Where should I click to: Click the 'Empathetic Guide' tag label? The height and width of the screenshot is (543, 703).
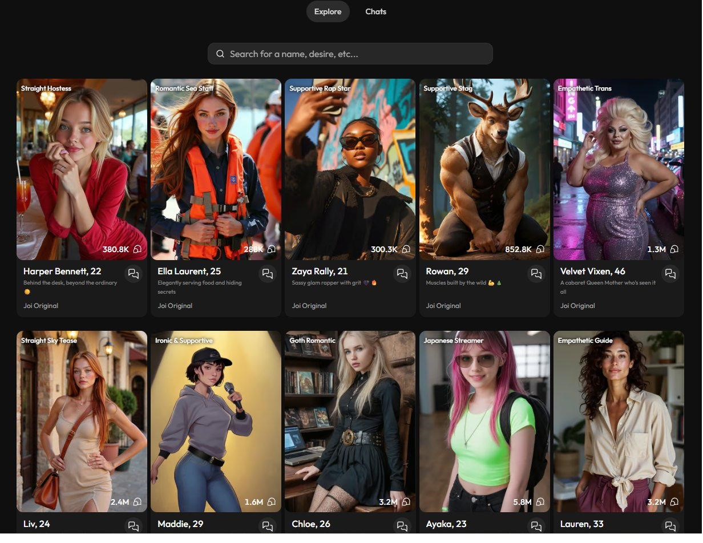[585, 341]
